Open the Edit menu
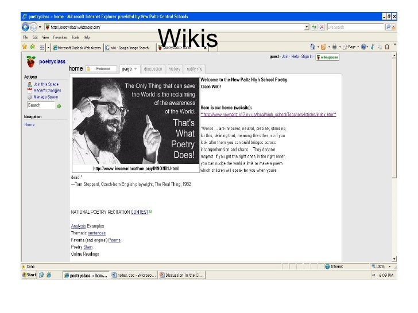The height and width of the screenshot is (313, 418). (35, 37)
